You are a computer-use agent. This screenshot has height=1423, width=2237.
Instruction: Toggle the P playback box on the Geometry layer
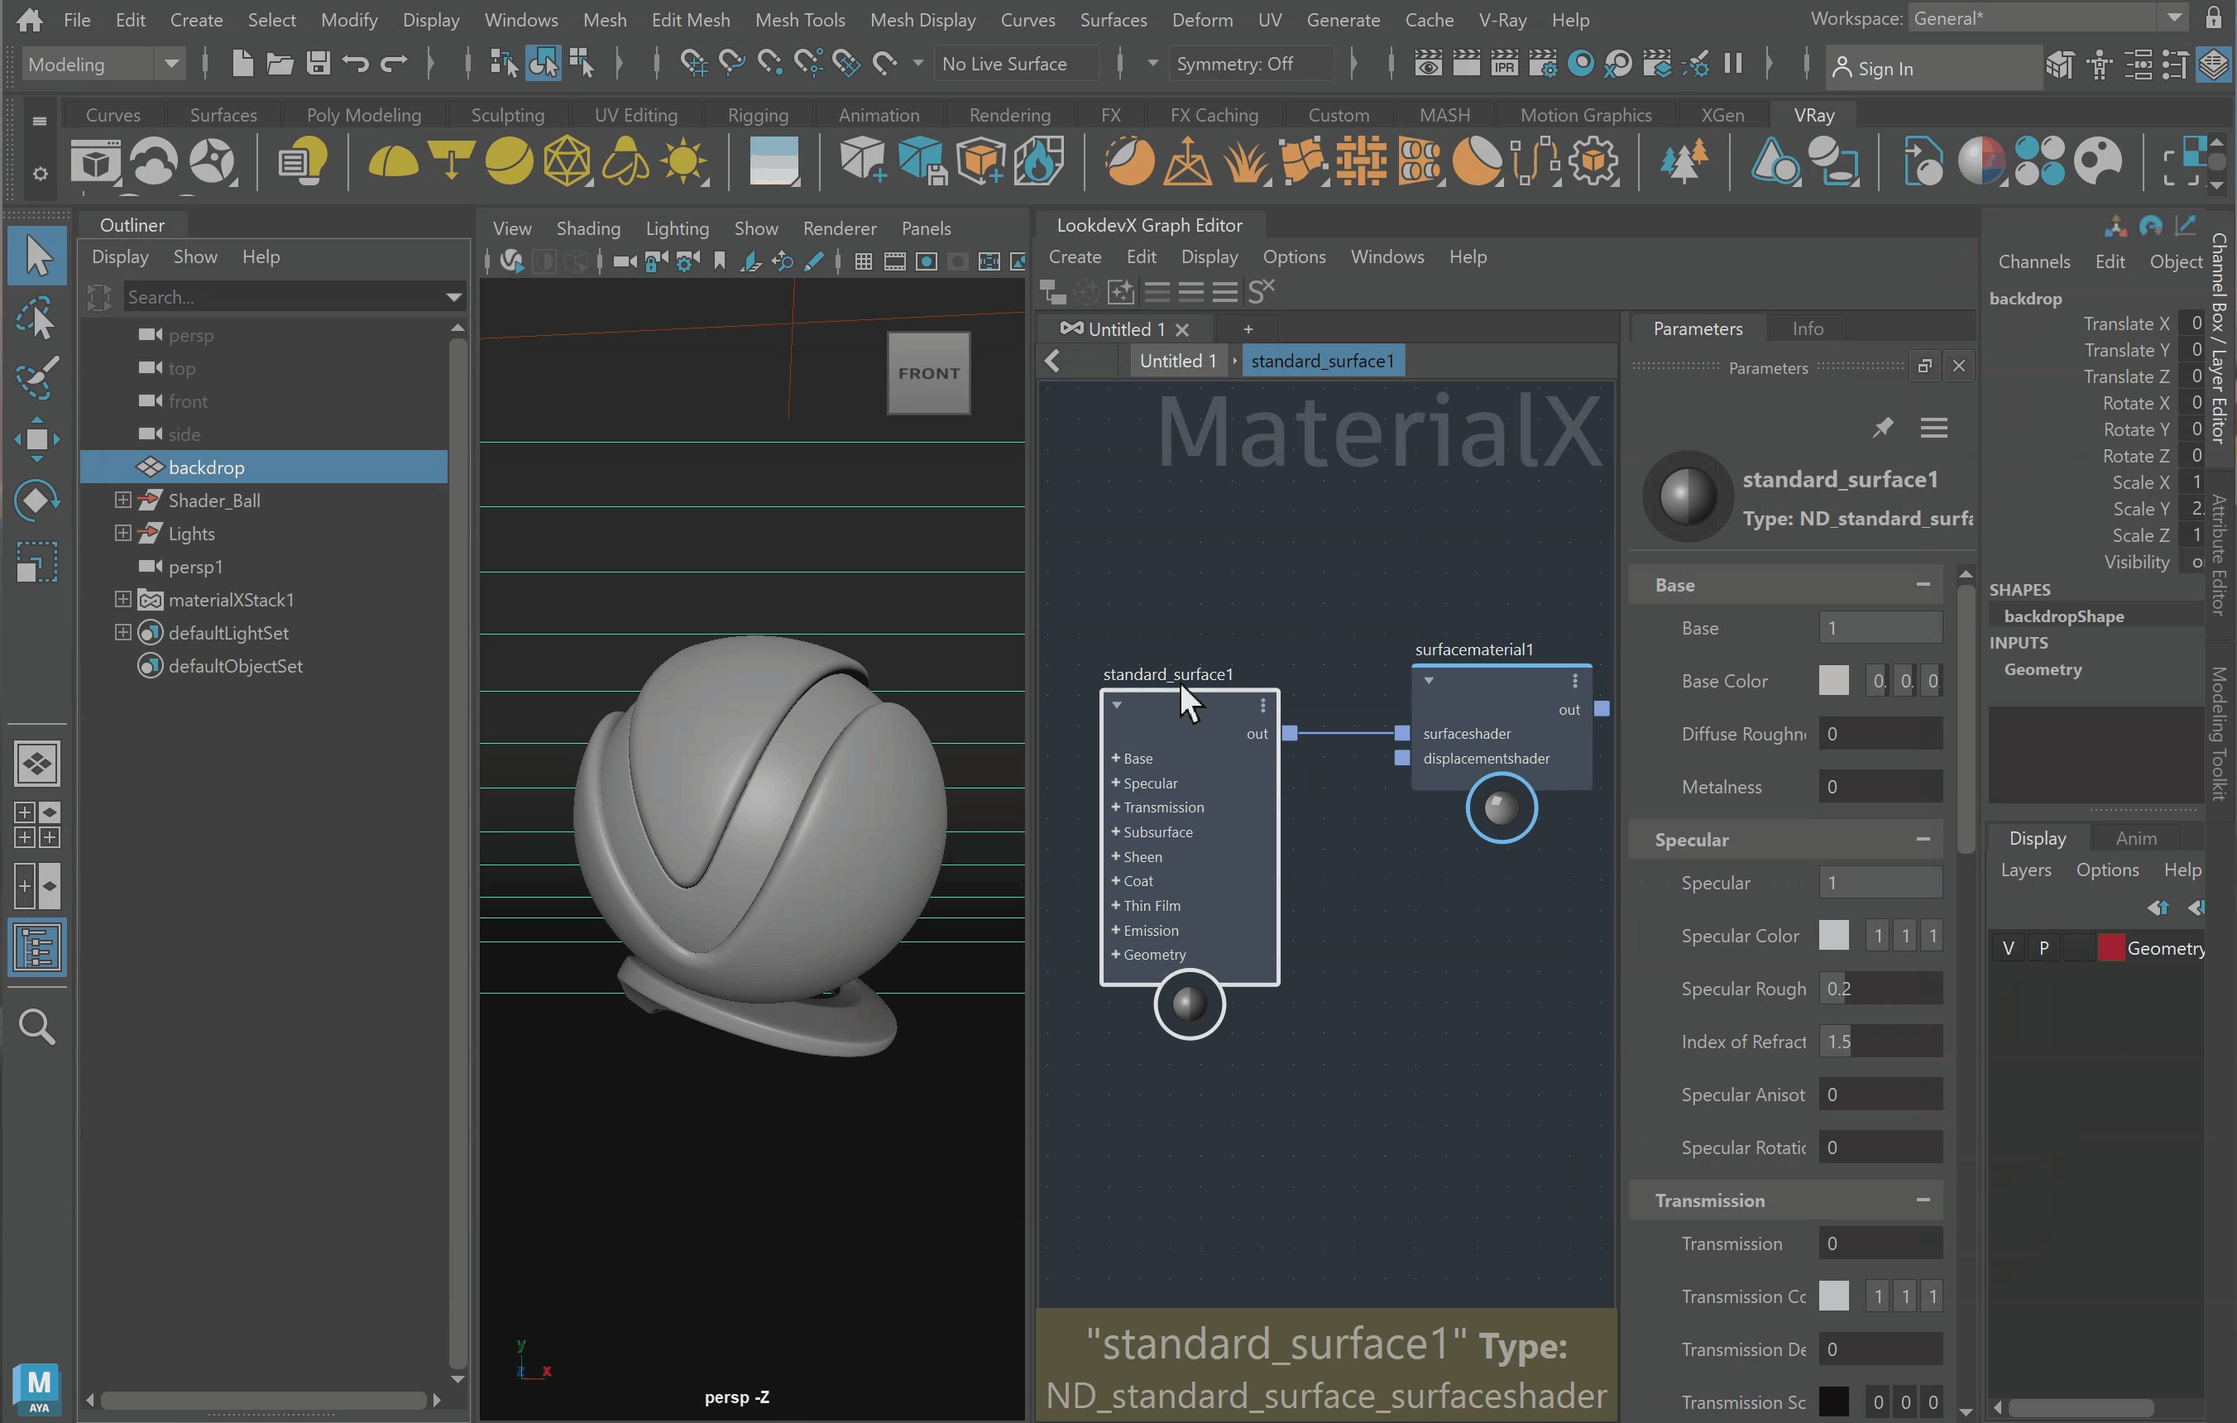pyautogui.click(x=2043, y=947)
